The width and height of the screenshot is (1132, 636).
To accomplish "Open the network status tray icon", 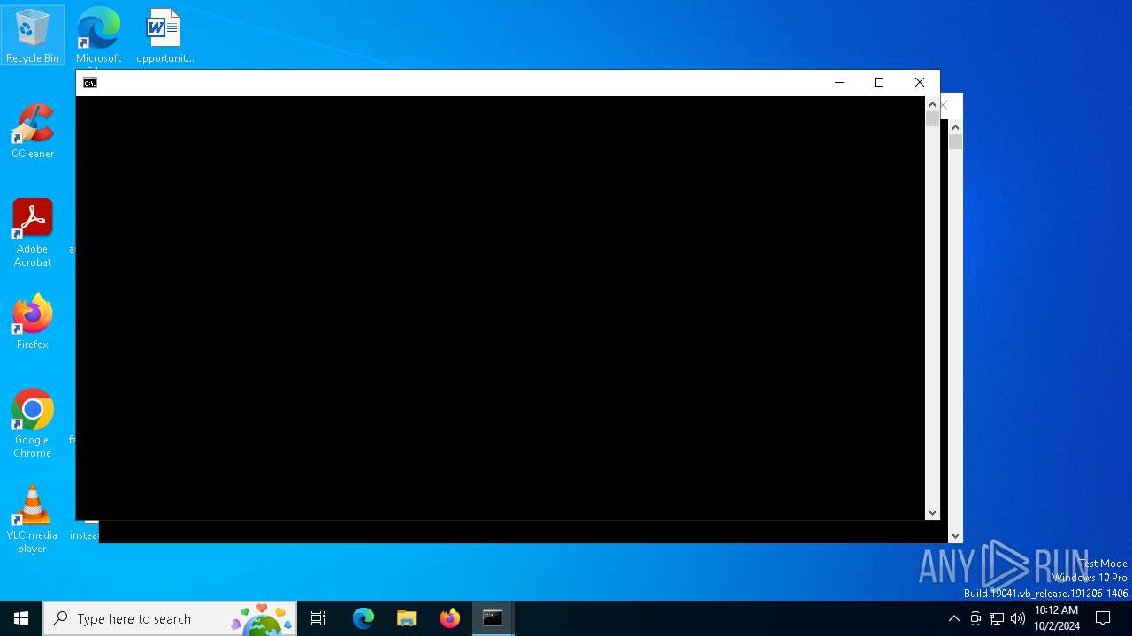I will click(997, 618).
